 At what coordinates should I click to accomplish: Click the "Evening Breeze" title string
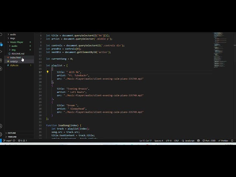point(78,89)
